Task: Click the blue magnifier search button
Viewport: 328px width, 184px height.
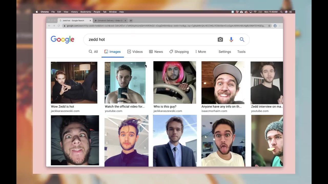Action: pyautogui.click(x=242, y=39)
